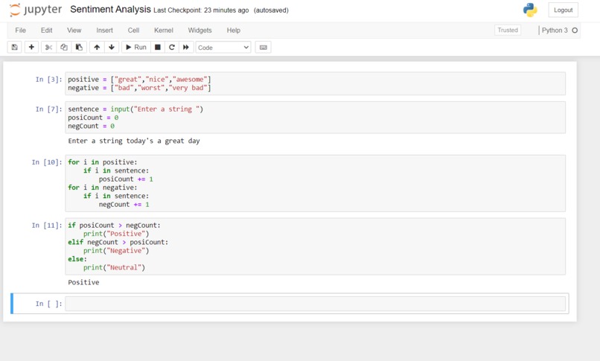Click the Python 3 kernel name

pos(555,31)
